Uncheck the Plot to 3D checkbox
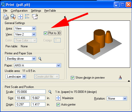132x112 pixels. coord(45,33)
